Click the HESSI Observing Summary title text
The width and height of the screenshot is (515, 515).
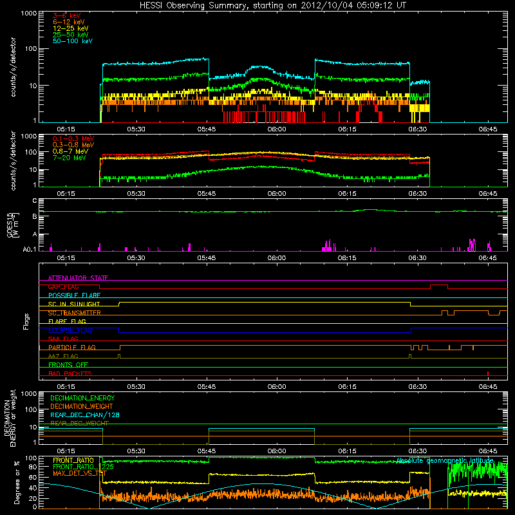click(x=272, y=6)
